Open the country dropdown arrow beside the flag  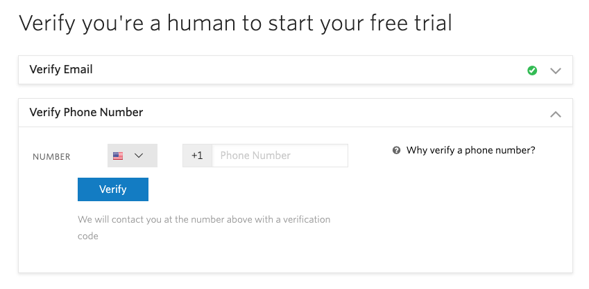click(138, 156)
